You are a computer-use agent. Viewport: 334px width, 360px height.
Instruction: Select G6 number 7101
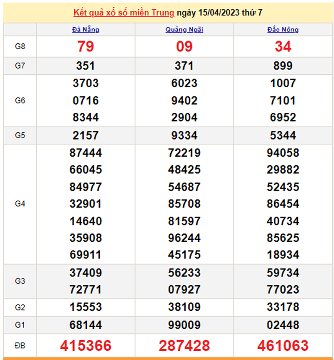coord(283,100)
